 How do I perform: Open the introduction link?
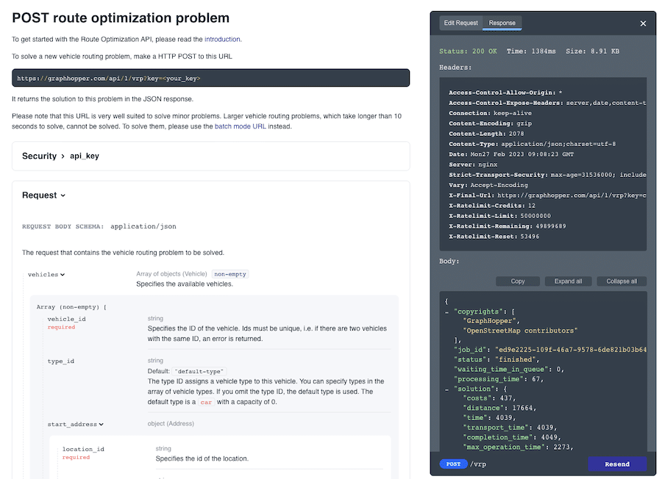222,39
